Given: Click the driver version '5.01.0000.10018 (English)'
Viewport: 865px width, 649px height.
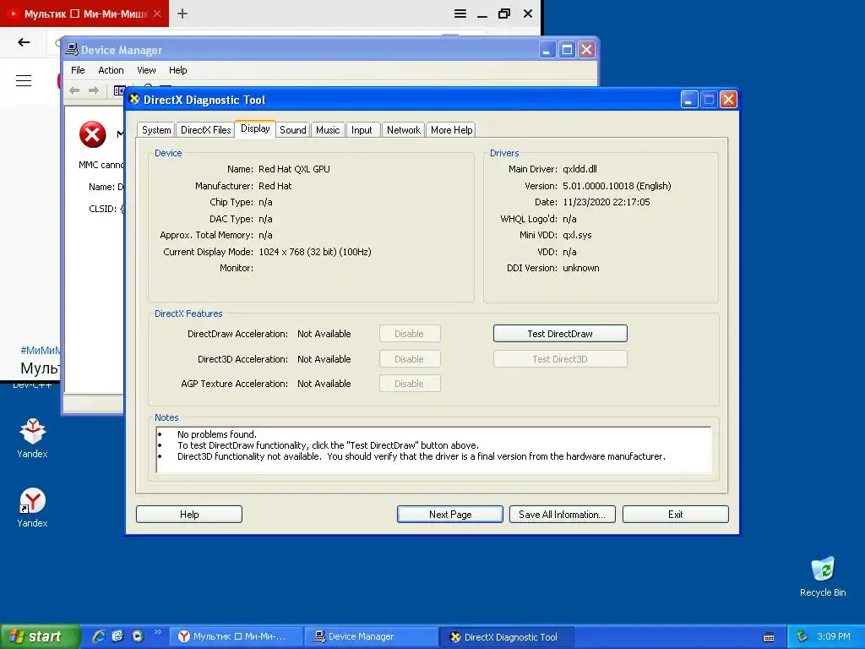Looking at the screenshot, I should 617,186.
